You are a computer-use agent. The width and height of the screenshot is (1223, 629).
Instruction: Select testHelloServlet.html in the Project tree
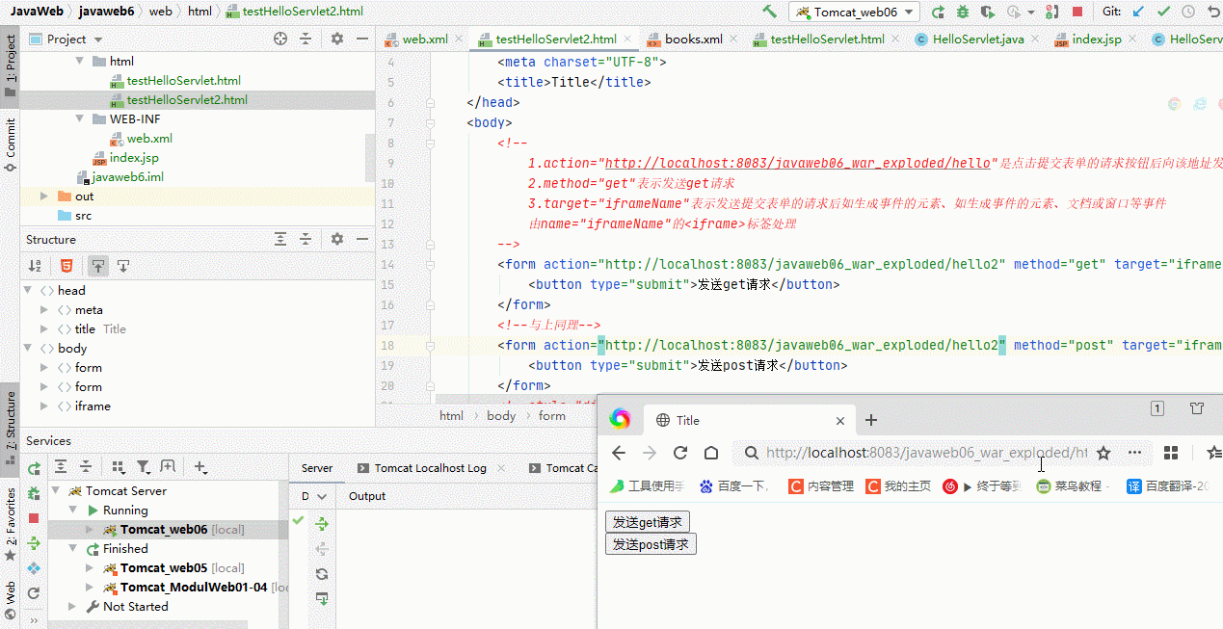183,80
